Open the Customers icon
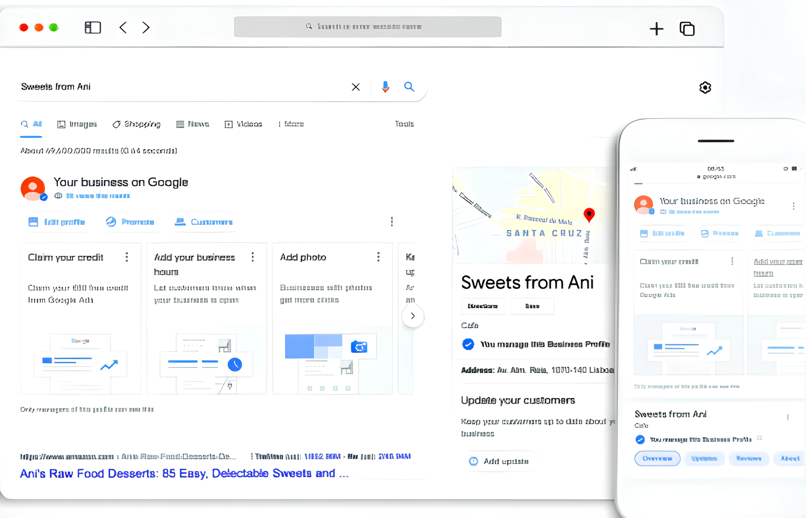The width and height of the screenshot is (806, 518). coord(180,222)
